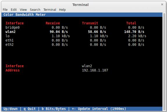This screenshot has width=167, height=112.
Task: Click the Total column header
Action: tap(131, 23)
